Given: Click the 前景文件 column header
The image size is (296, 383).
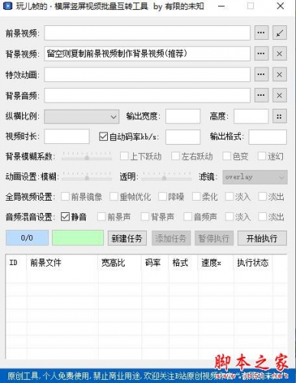Looking at the screenshot, I should coord(62,263).
